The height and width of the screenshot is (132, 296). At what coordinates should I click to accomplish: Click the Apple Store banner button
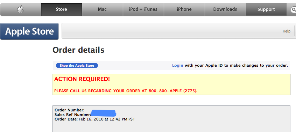(x=29, y=31)
